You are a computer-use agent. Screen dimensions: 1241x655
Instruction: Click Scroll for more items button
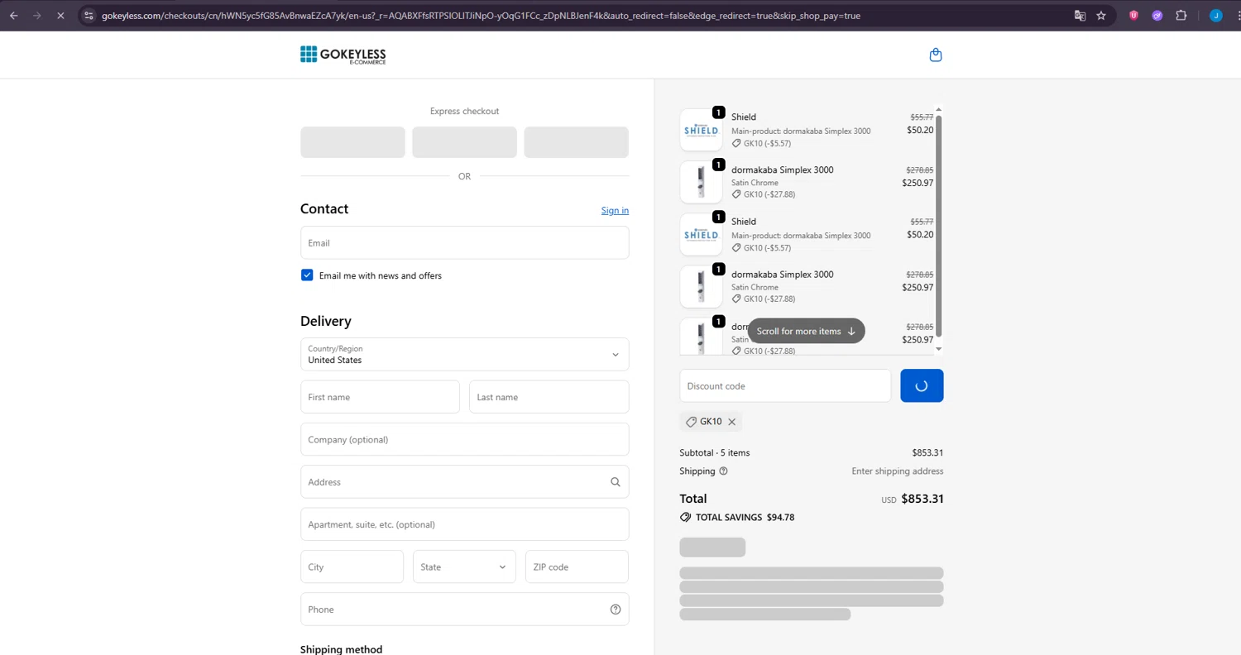806,331
